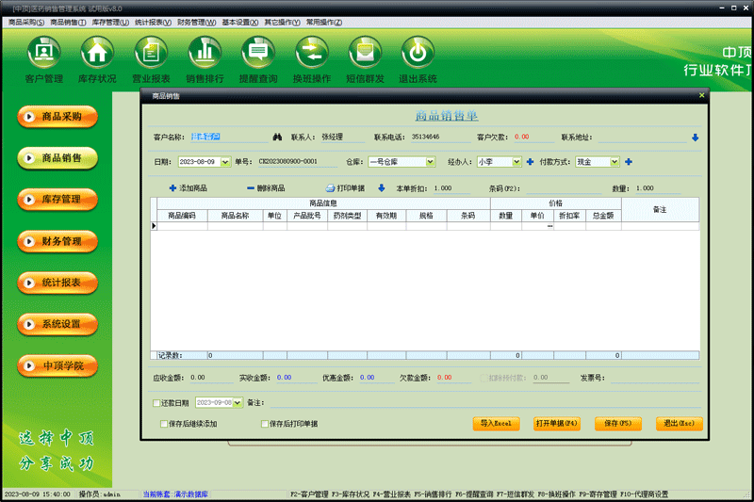Click 添加商品 plus icon

tap(172, 187)
